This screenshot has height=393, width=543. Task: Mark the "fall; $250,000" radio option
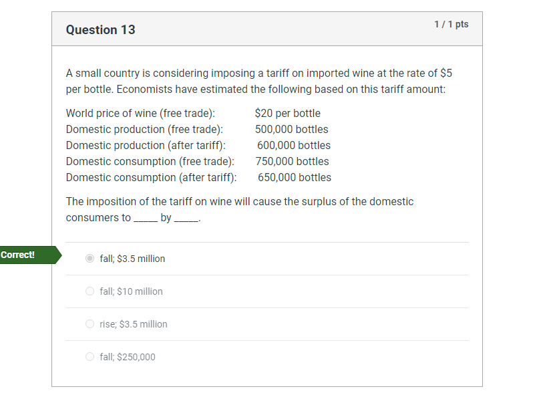pos(89,357)
